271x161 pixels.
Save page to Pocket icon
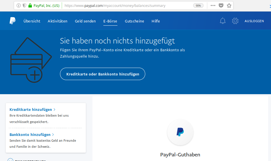[221, 5]
